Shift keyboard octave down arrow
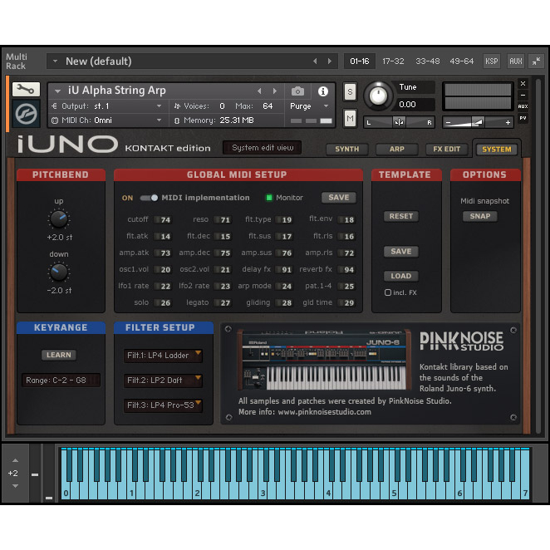Image resolution: width=550 pixels, height=550 pixels. click(15, 486)
